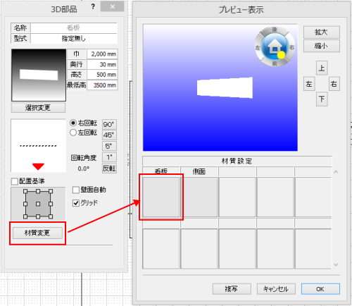The width and height of the screenshot is (352, 306).
Task: Select the 左回転 radio button
Action: pyautogui.click(x=73, y=133)
